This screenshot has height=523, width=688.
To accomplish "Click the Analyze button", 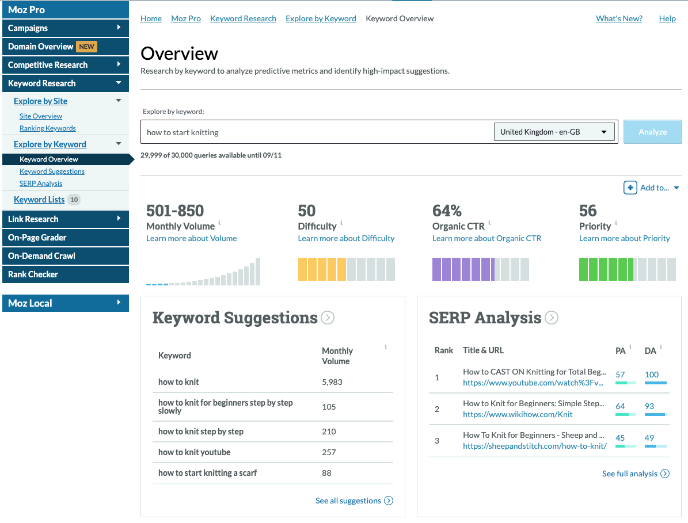I will pos(652,132).
